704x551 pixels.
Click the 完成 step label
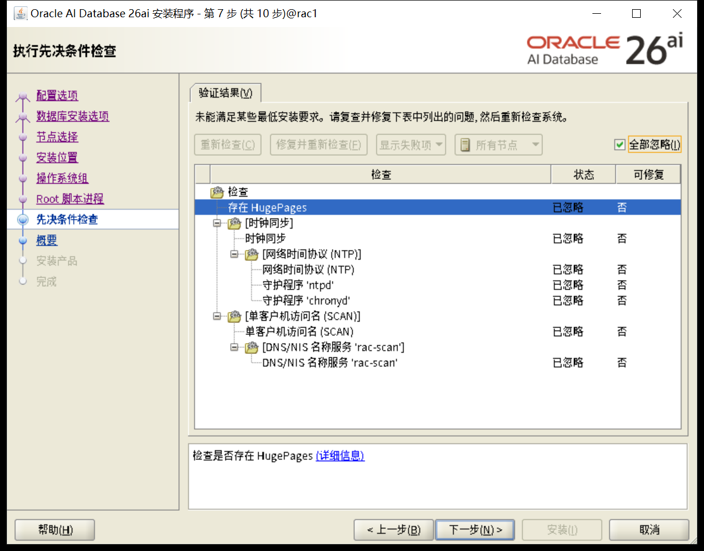47,282
